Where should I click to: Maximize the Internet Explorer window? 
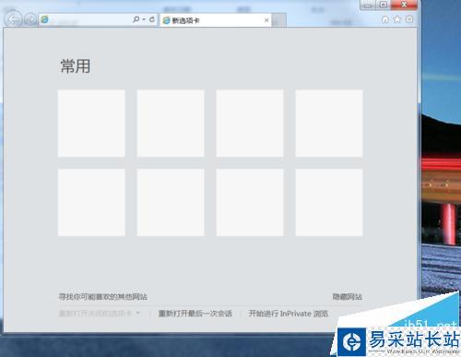[x=383, y=5]
